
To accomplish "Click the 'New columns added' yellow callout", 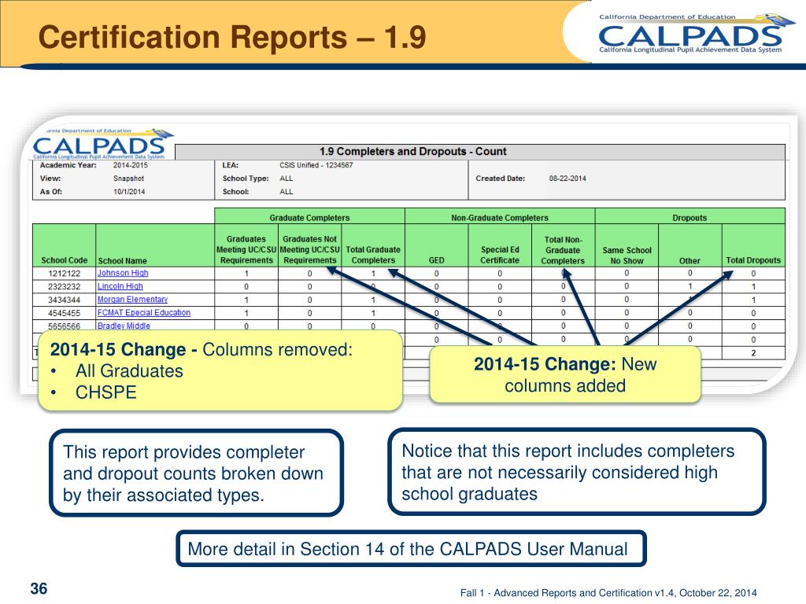I will [565, 374].
